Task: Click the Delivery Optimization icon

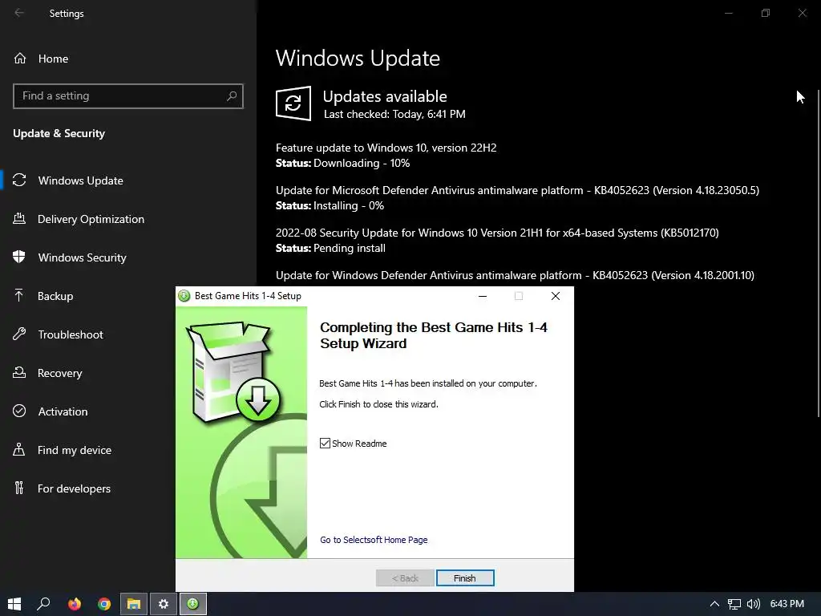Action: [19, 219]
